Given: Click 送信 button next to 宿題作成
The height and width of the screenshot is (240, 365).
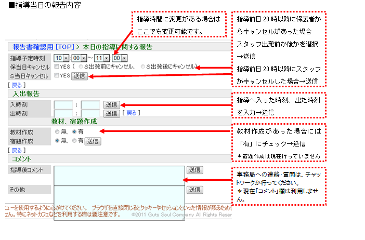Looking at the screenshot, I should pos(93,141).
